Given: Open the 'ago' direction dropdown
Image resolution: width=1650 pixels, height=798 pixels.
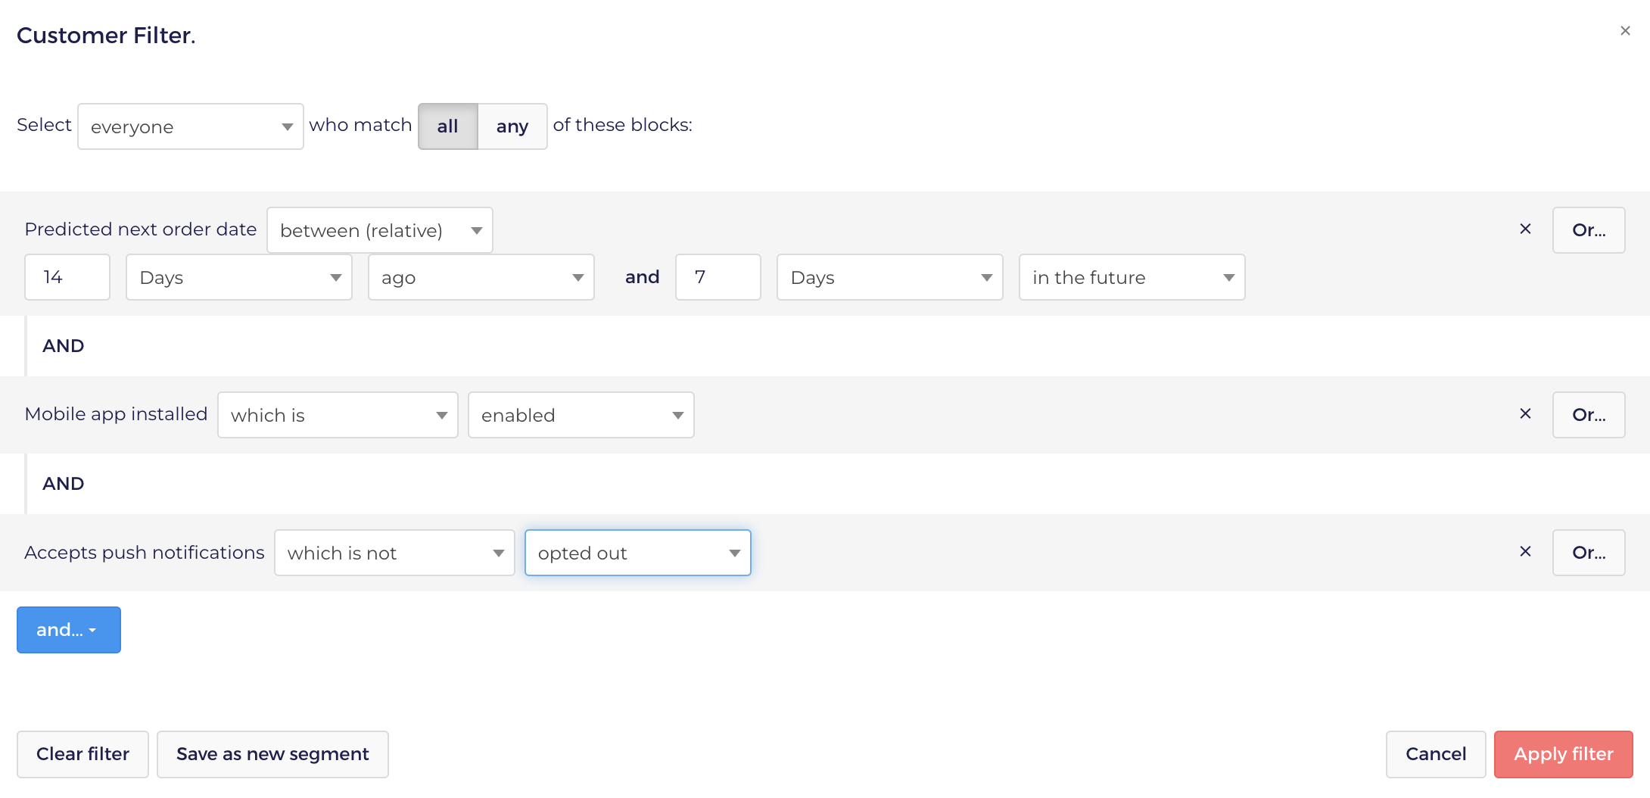Looking at the screenshot, I should click(x=481, y=277).
